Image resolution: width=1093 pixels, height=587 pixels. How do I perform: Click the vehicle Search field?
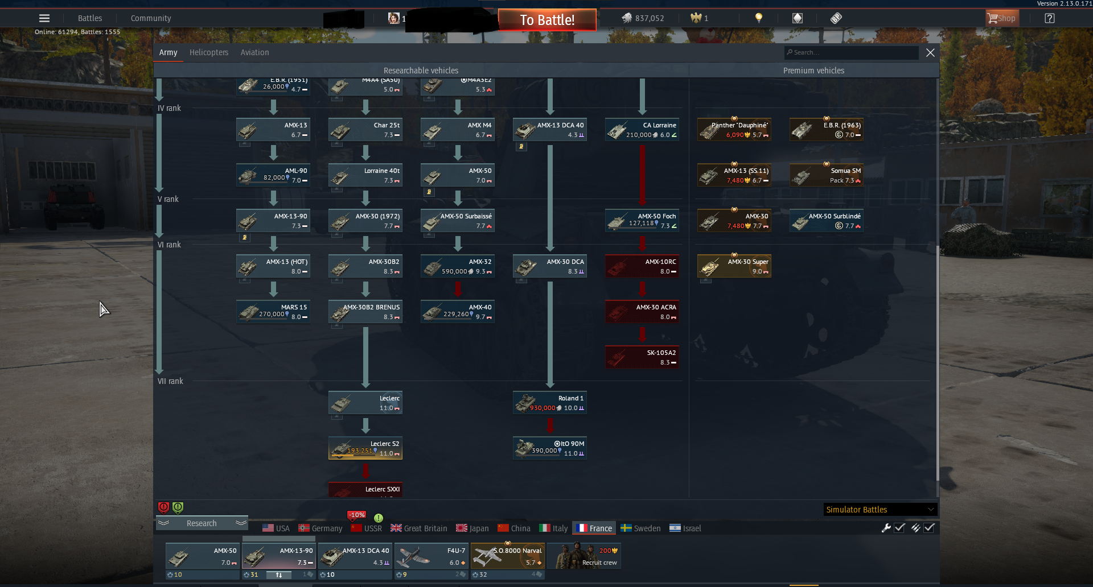click(x=852, y=52)
